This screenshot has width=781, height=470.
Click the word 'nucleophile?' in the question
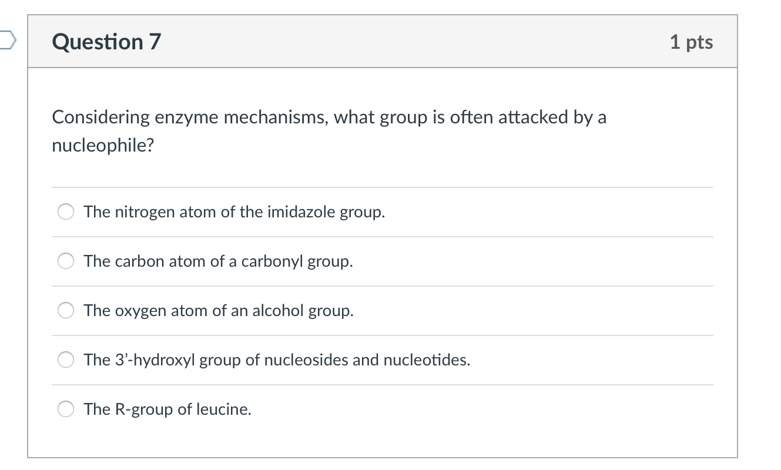click(103, 145)
